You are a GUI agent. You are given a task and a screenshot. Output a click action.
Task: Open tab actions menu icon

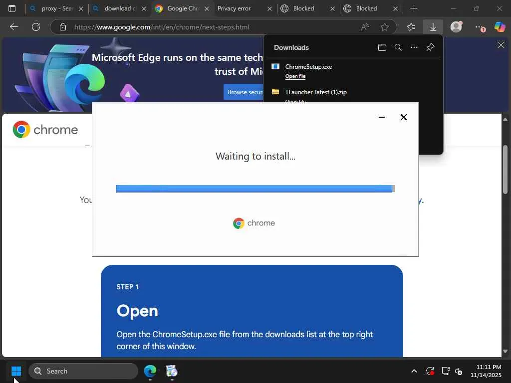(x=12, y=8)
